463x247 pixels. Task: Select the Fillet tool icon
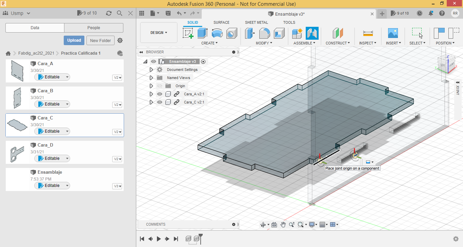[x=265, y=33]
